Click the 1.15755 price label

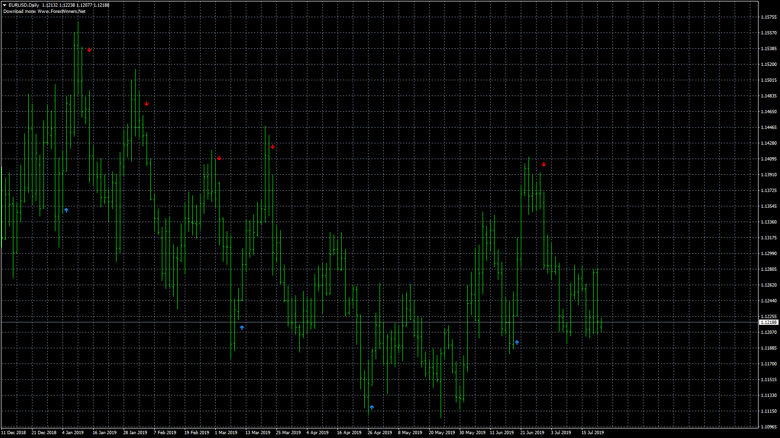click(769, 17)
